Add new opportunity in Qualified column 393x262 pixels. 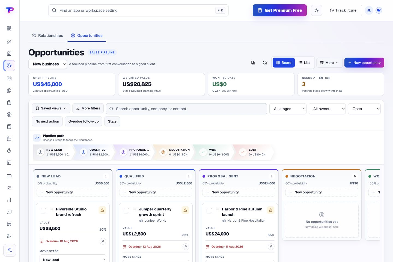[156, 192]
